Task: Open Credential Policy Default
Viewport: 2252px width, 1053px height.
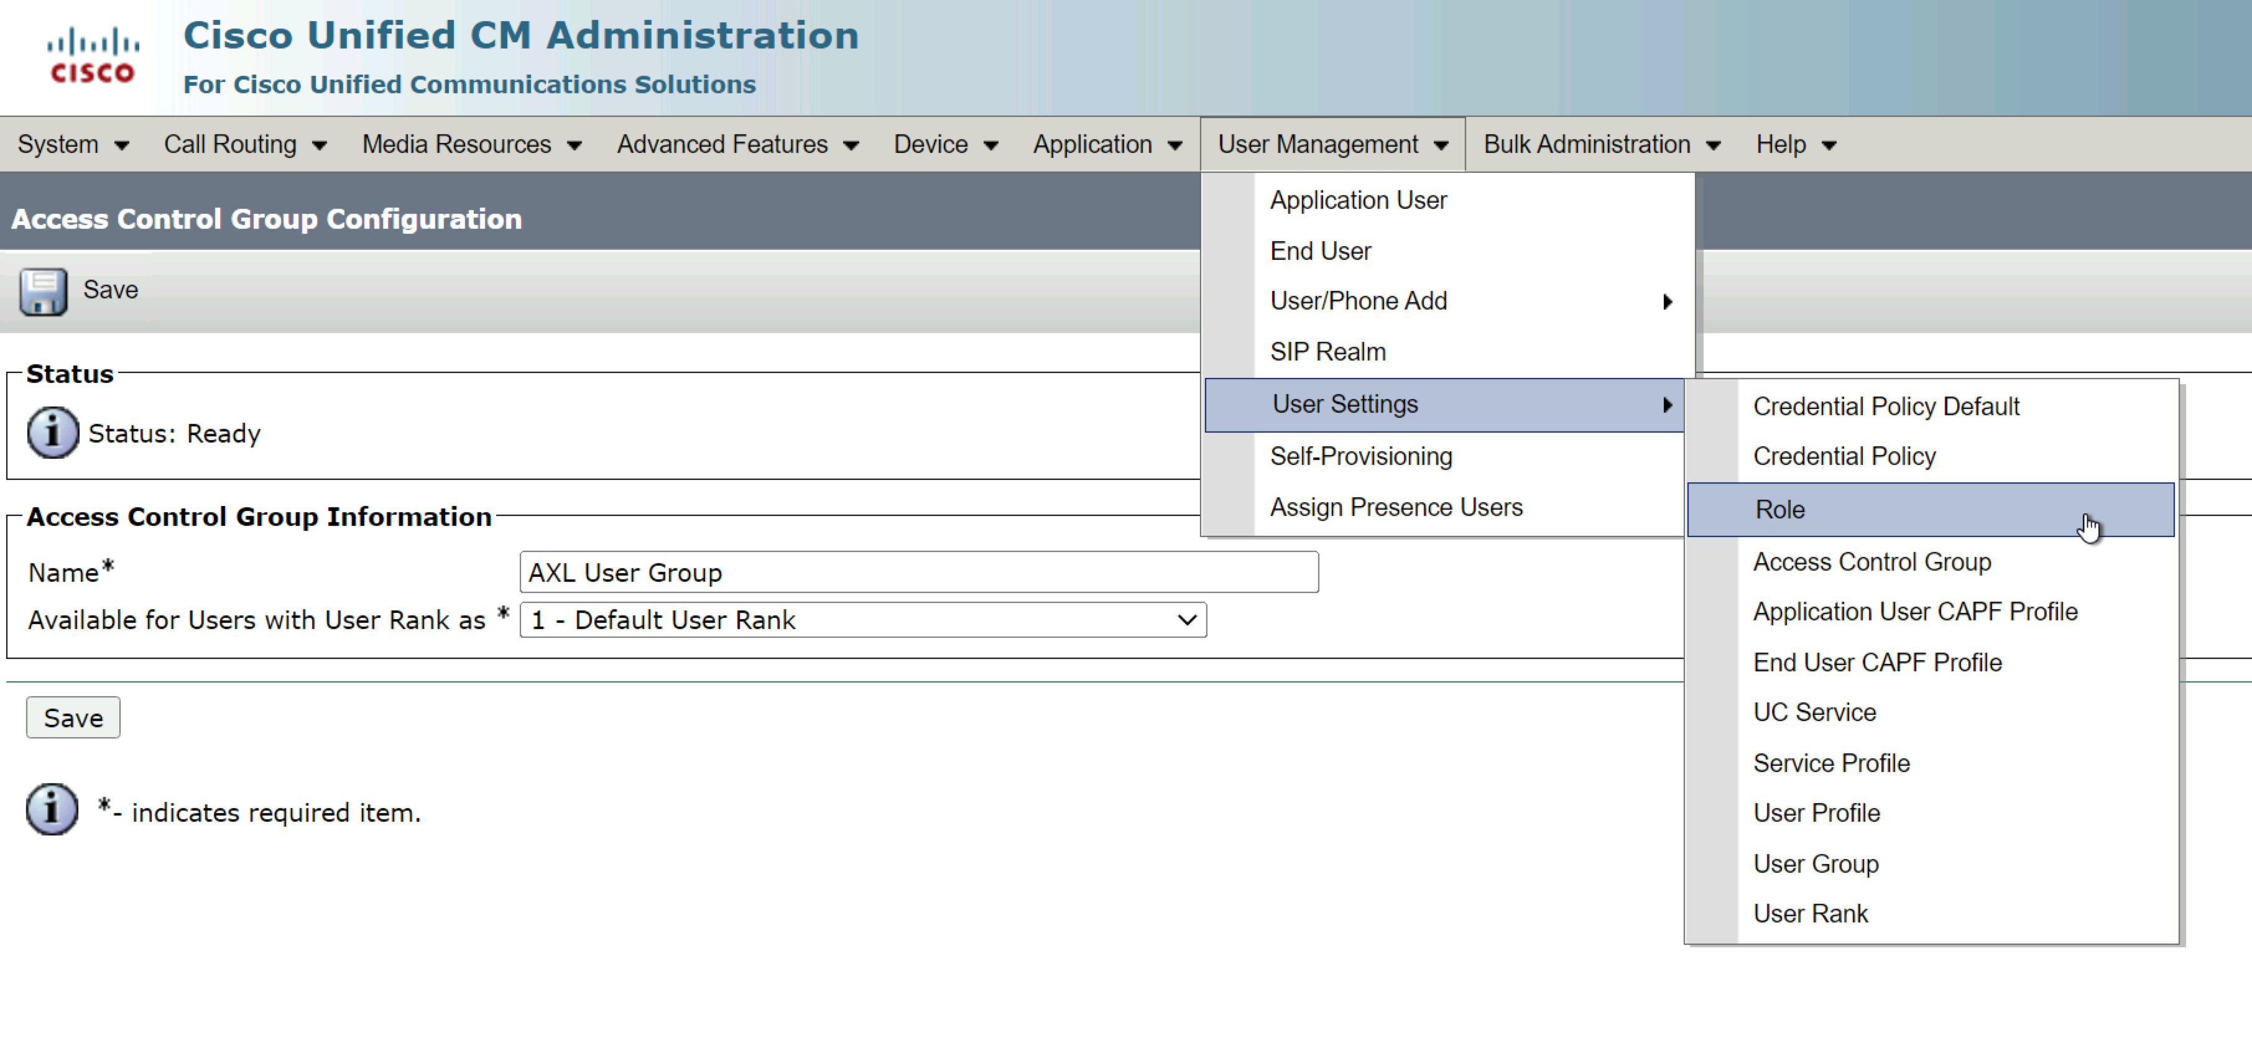Action: point(1931,407)
